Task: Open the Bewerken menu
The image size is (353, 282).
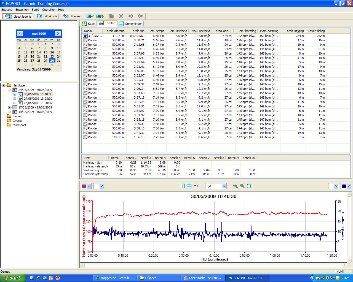Action: [22, 10]
